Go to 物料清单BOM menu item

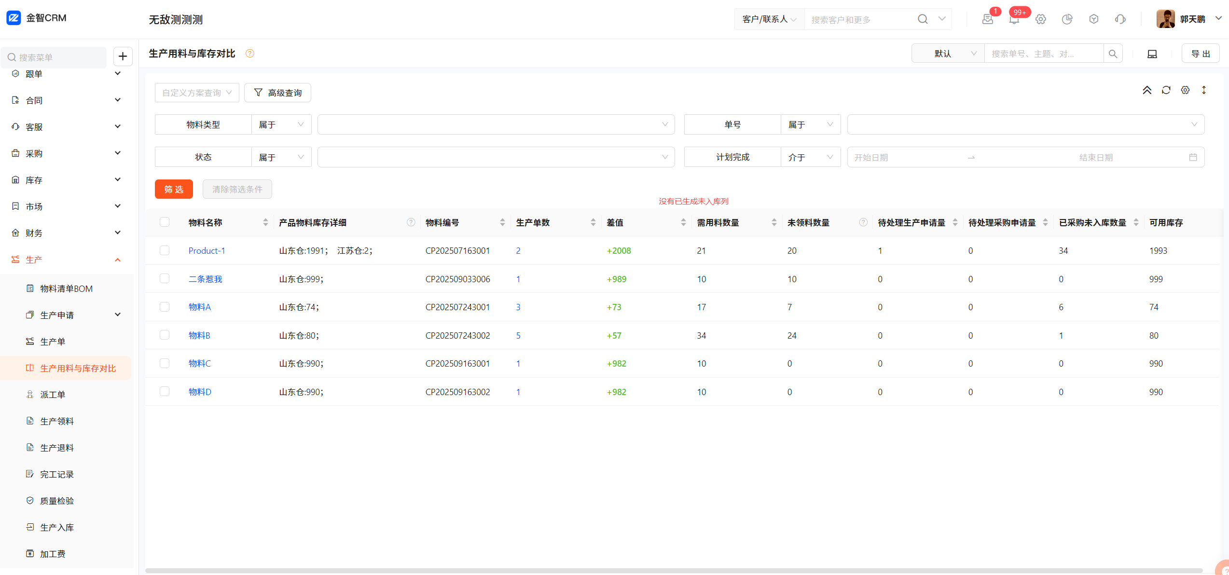point(66,288)
